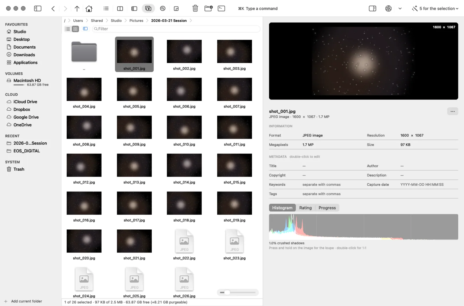
Task: Navigate to 'Pictures' in the breadcrumb
Action: tap(136, 21)
